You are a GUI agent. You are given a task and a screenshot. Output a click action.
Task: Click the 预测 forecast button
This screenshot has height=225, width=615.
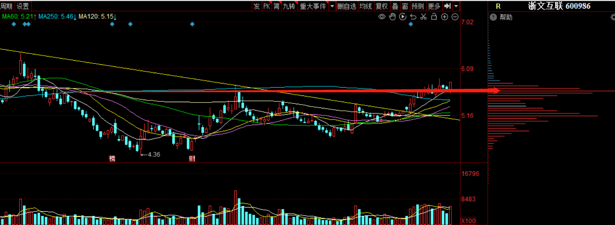[x=418, y=6]
